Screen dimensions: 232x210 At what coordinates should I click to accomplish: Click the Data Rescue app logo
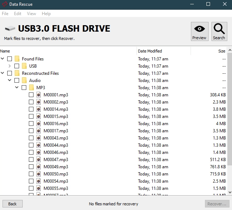5,4
